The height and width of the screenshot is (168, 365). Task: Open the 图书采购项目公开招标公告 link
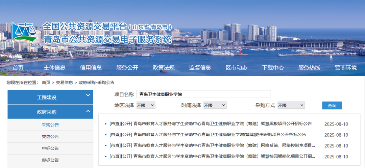tap(208, 135)
